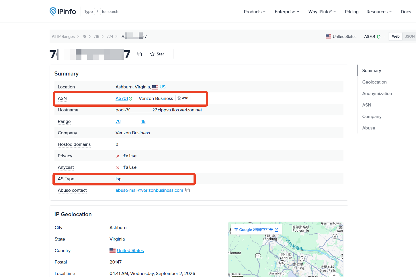Click the AS Type value Isp
Image resolution: width=416 pixels, height=277 pixels.
tap(118, 179)
